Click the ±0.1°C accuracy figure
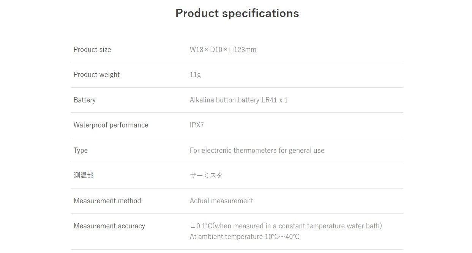 201,226
